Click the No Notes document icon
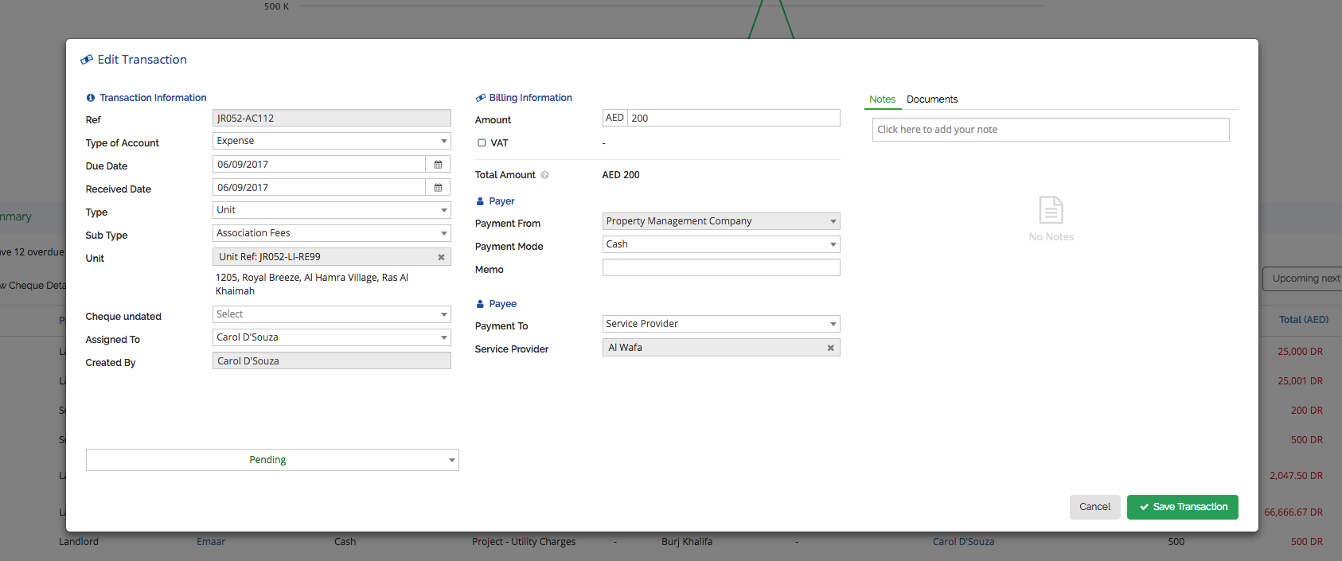Screen dimensions: 1342x561 click(x=1051, y=210)
